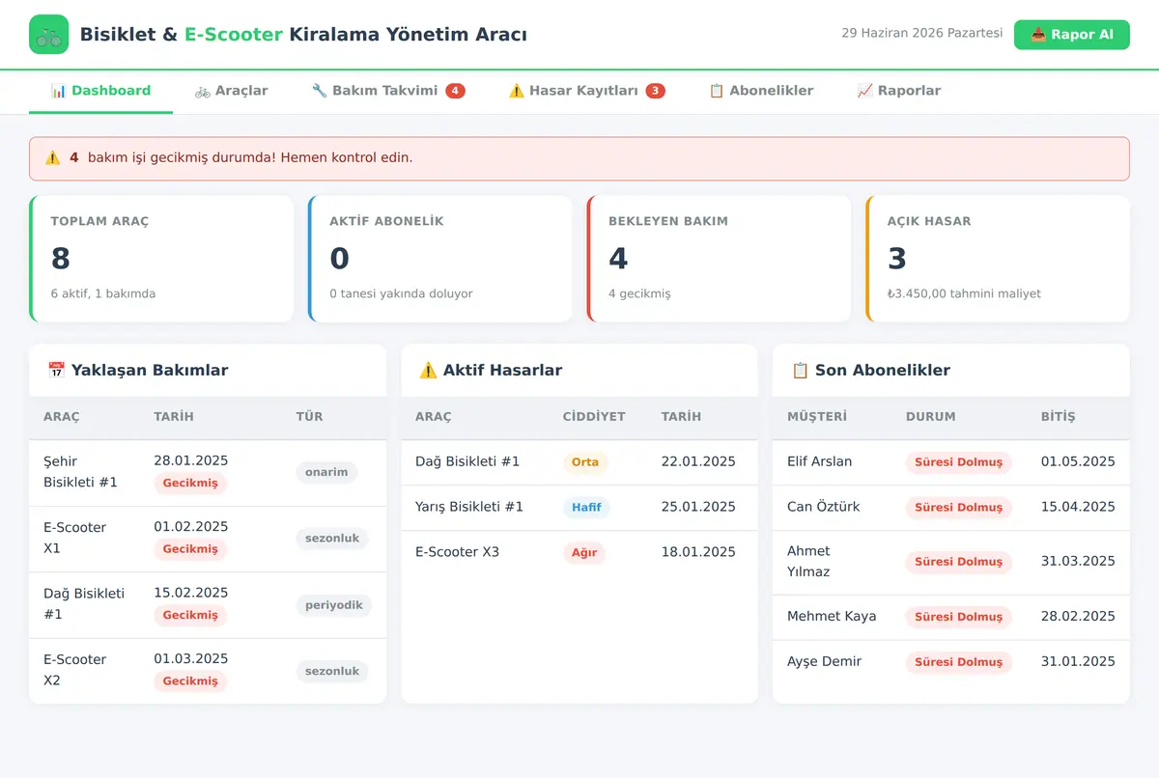
Task: Click the E-Scooter X2 maintenance entry
Action: [208, 671]
